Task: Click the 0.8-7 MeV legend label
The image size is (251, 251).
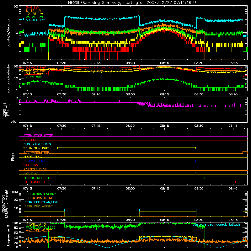Action: (x=34, y=74)
